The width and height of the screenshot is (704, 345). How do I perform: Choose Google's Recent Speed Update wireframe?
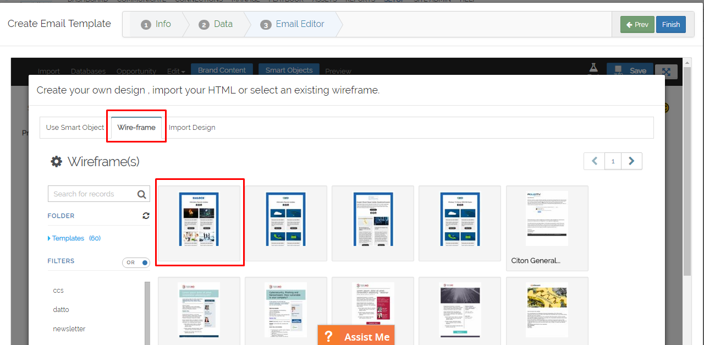click(x=373, y=223)
